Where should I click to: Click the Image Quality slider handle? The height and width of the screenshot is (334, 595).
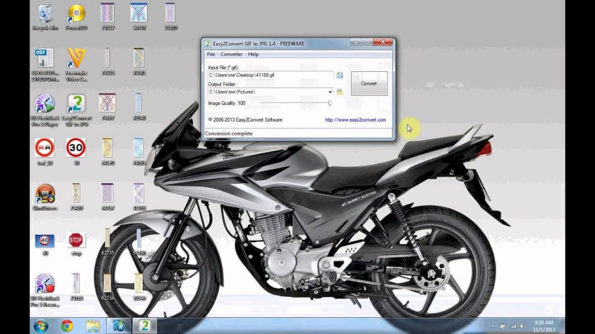pyautogui.click(x=330, y=103)
